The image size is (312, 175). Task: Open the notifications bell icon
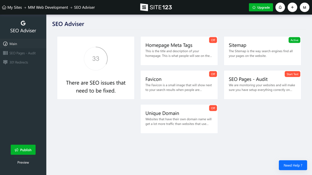pyautogui.click(x=280, y=7)
